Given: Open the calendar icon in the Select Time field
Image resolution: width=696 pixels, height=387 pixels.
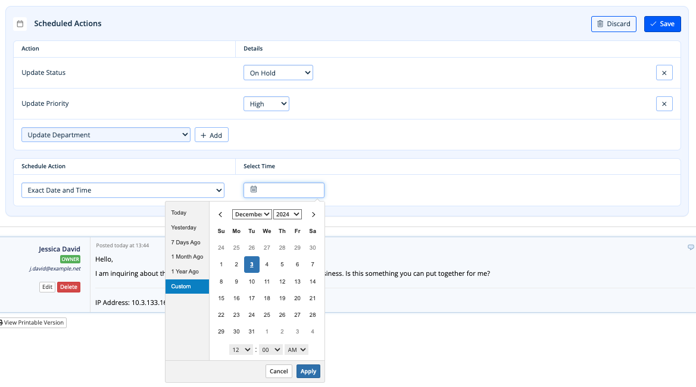Looking at the screenshot, I should (254, 189).
